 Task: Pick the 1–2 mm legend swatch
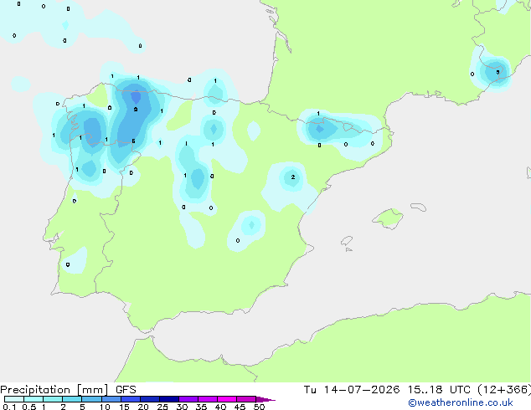click(53, 399)
